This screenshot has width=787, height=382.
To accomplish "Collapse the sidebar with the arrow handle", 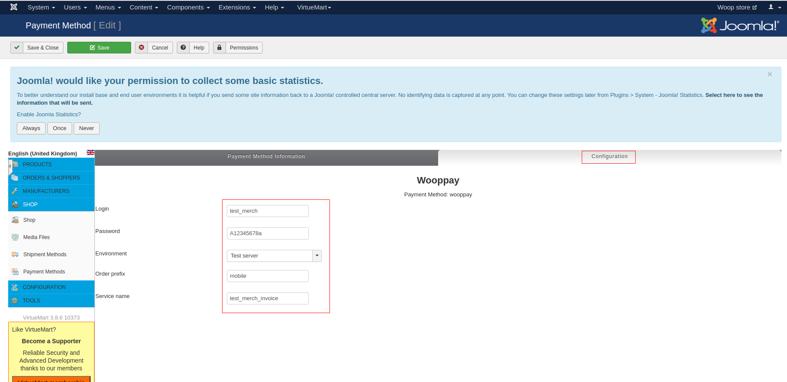I will click(x=10, y=166).
